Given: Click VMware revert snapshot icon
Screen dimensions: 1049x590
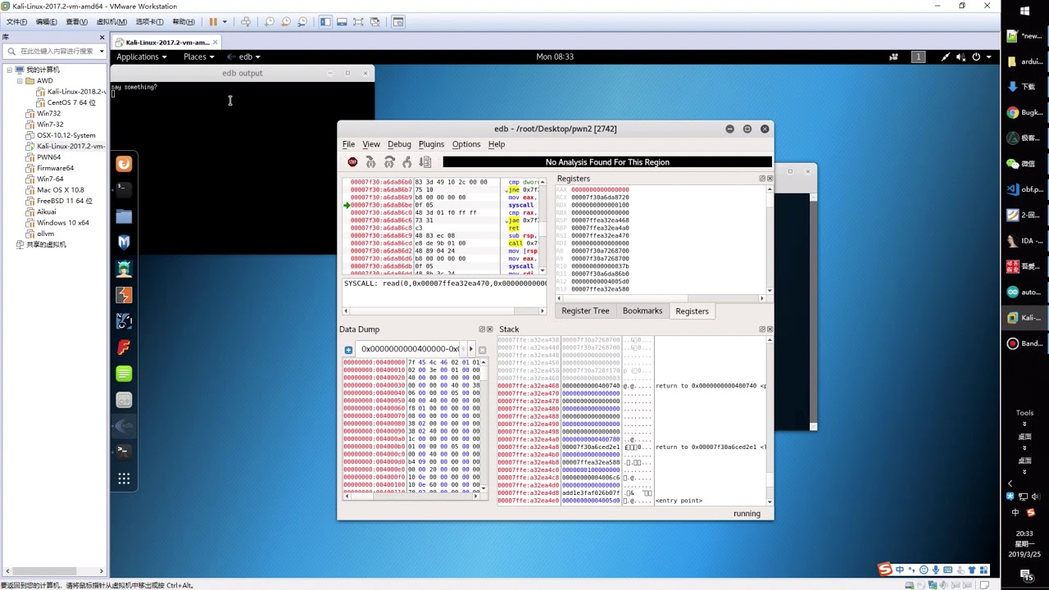Looking at the screenshot, I should coord(286,22).
